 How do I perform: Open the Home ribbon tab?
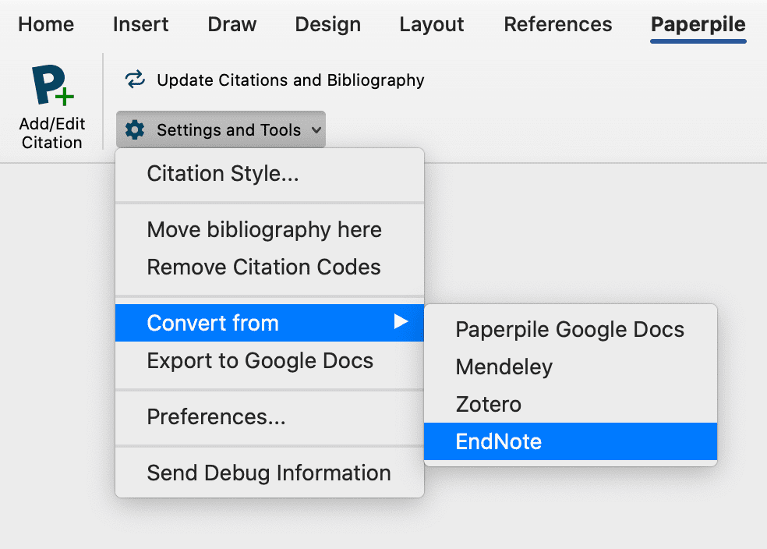[x=45, y=25]
